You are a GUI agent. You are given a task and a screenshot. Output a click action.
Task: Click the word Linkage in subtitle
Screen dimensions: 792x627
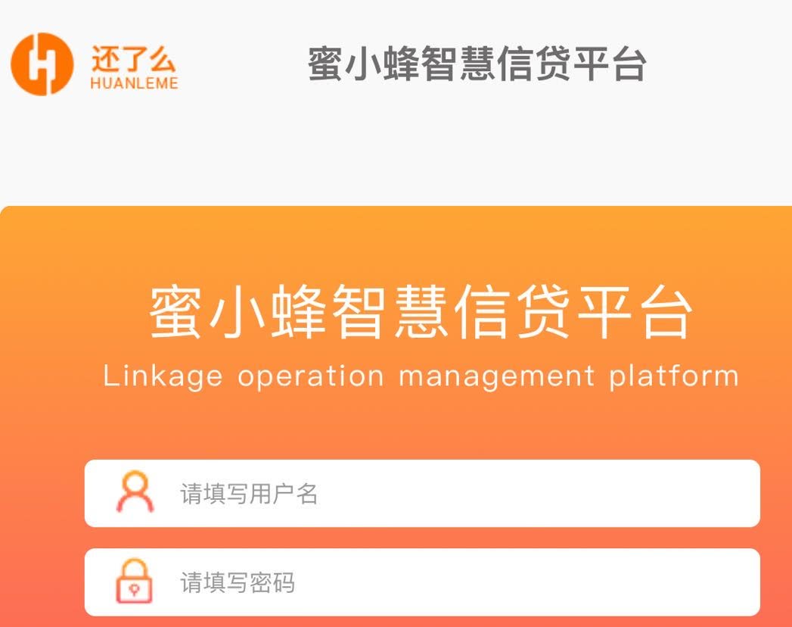click(163, 377)
